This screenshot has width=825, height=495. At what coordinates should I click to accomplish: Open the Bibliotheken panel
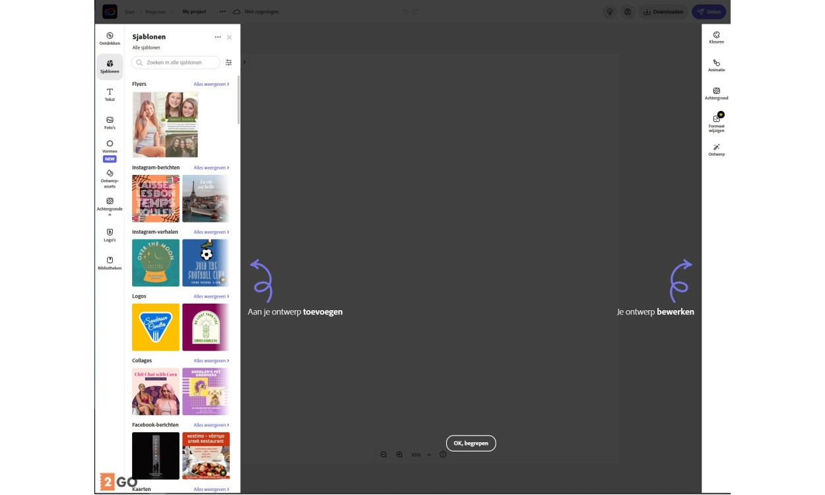110,263
